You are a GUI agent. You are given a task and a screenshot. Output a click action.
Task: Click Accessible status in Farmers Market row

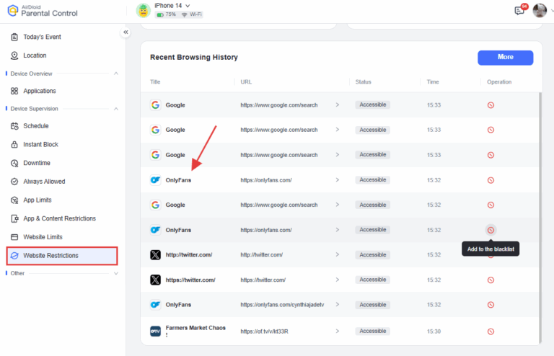pyautogui.click(x=373, y=331)
